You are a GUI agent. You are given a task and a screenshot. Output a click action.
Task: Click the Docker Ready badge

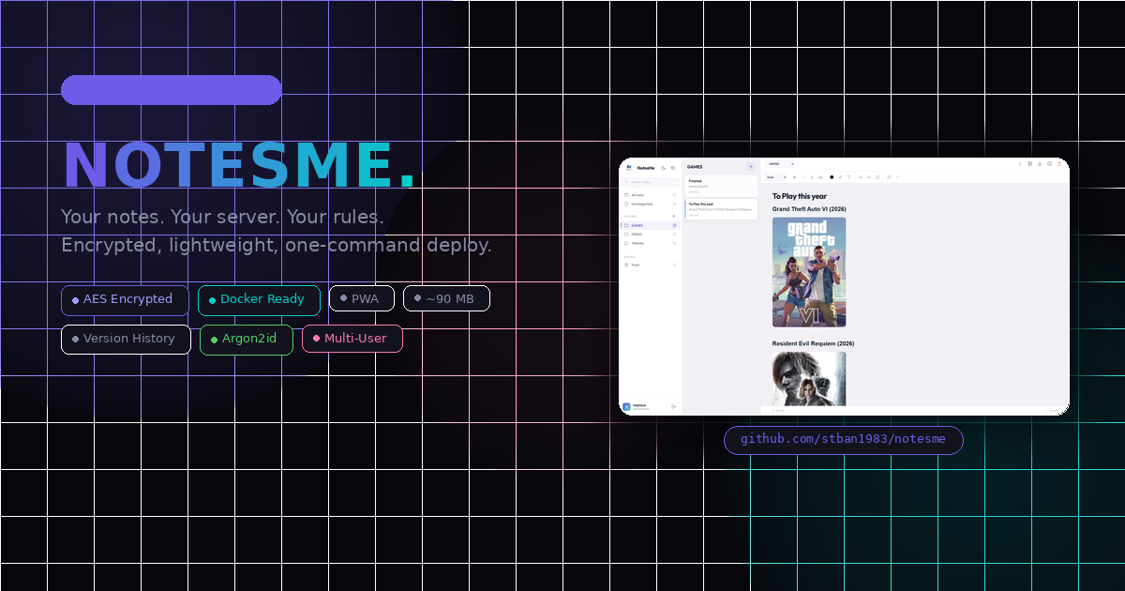259,300
